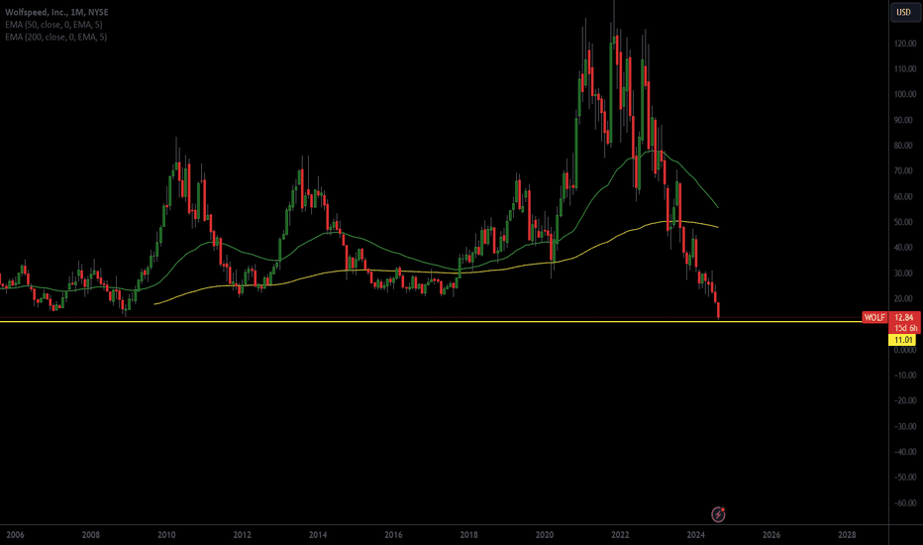
Task: Click the 2018 time axis label
Action: click(469, 535)
